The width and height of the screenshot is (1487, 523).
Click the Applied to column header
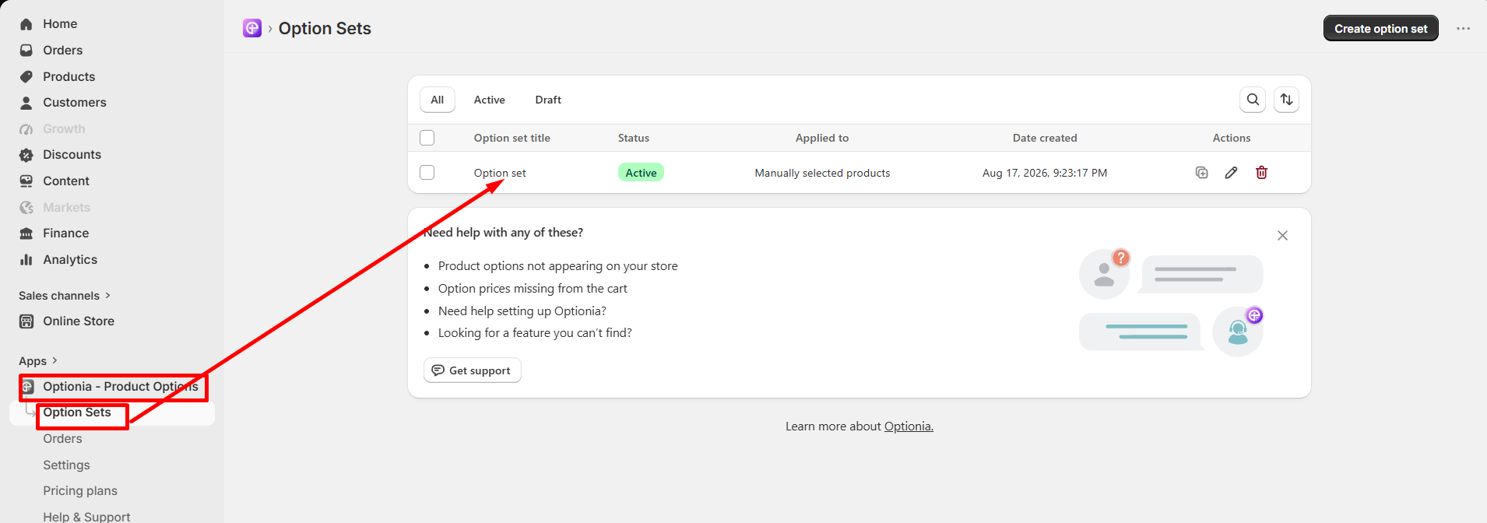click(822, 138)
